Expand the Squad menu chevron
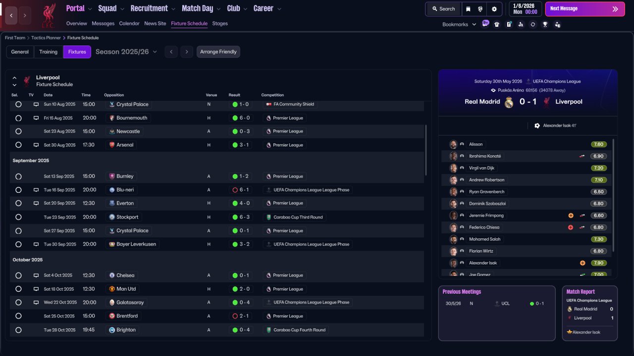Screen dimensions: 634x356 [122, 9]
